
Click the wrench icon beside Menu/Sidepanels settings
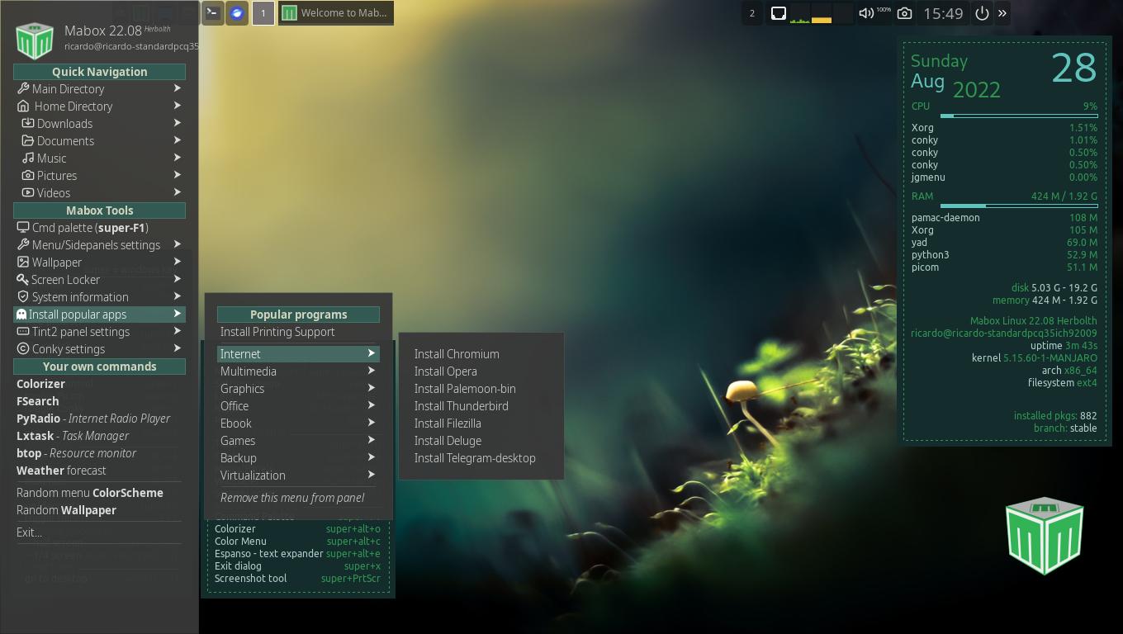tap(23, 244)
